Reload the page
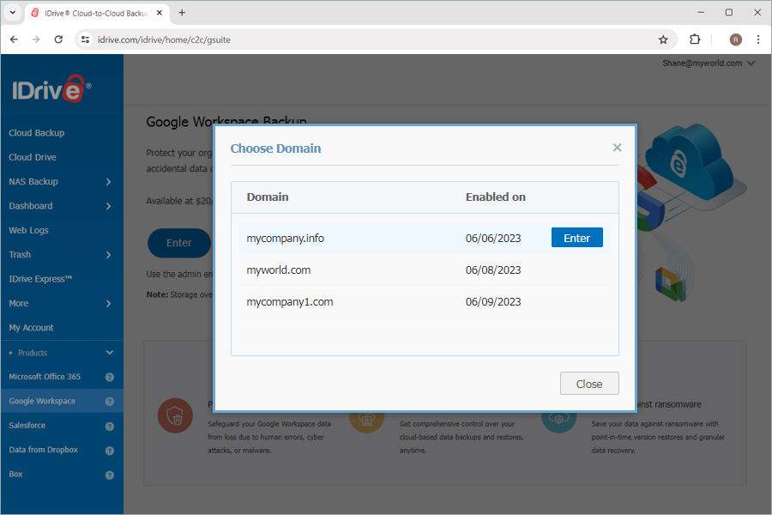This screenshot has height=515, width=772. tap(58, 39)
